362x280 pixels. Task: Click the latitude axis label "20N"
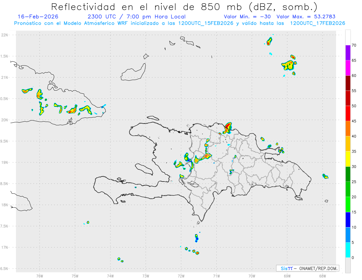click(x=5, y=120)
